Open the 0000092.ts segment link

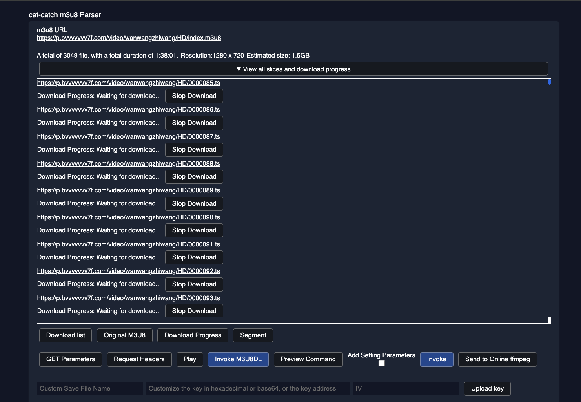tap(128, 271)
